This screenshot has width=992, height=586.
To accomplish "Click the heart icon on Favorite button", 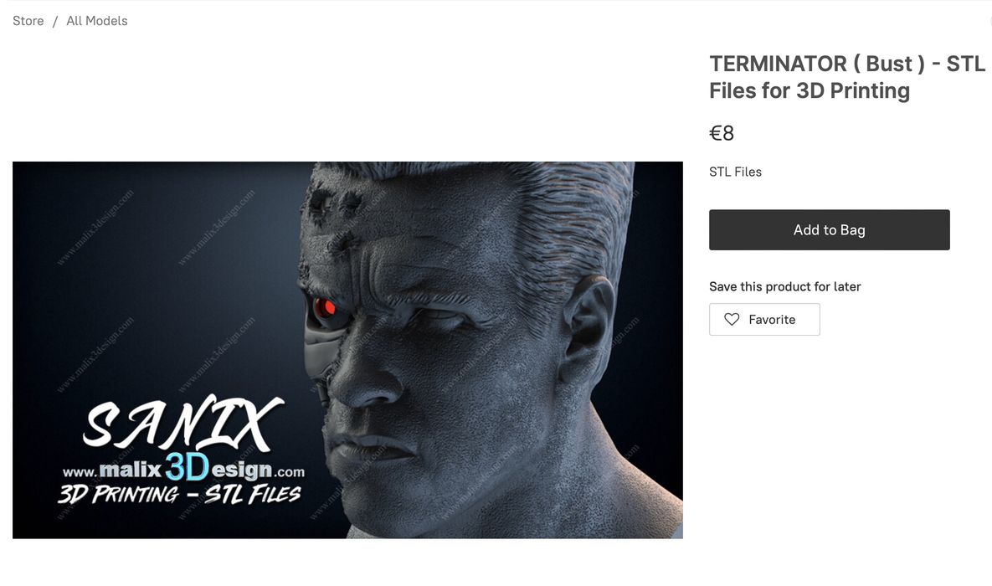I will (732, 320).
